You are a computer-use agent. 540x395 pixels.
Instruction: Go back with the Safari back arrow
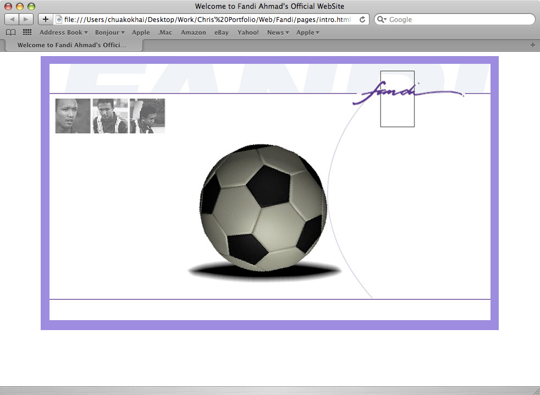12,19
